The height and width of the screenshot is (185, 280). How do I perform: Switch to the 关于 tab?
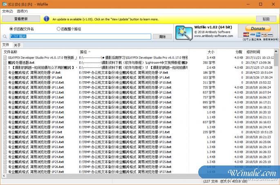click(17, 45)
